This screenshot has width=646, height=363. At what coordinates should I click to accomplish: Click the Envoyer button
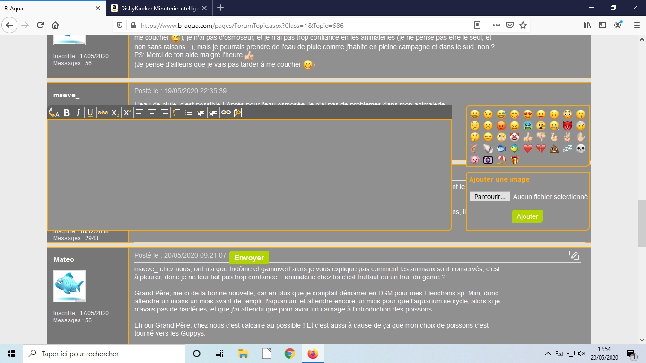pos(249,258)
